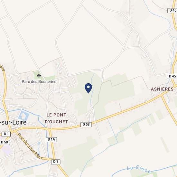Click the blue pond near the town center

23,116
